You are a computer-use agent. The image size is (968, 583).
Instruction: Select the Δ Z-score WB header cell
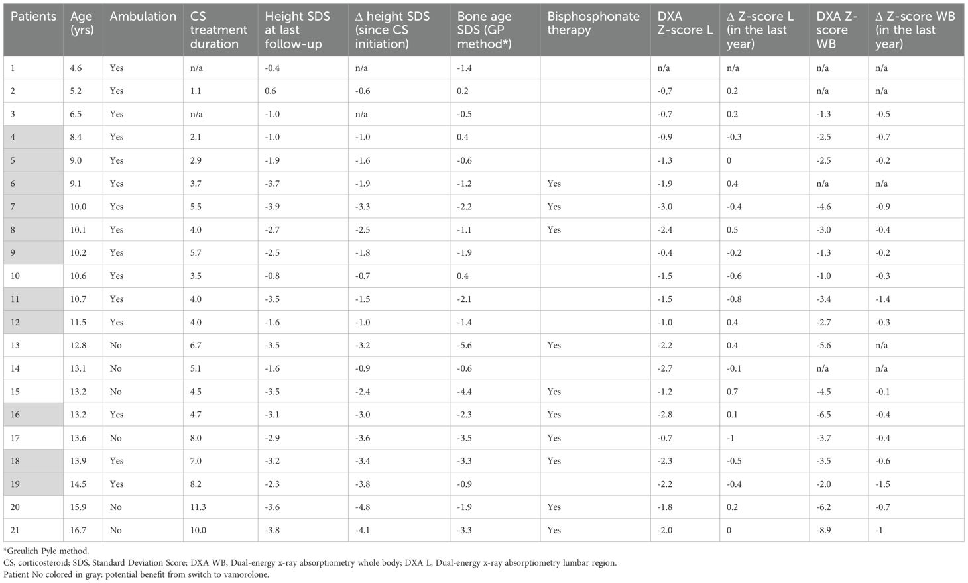pyautogui.click(x=915, y=30)
